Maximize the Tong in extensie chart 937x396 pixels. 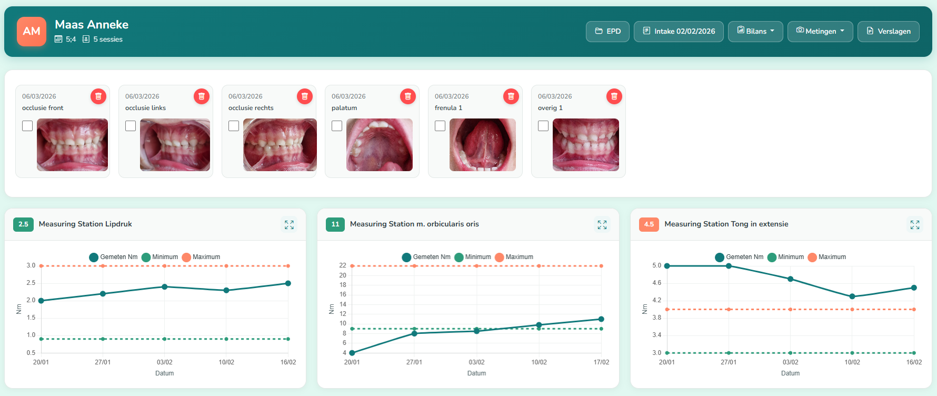[915, 225]
